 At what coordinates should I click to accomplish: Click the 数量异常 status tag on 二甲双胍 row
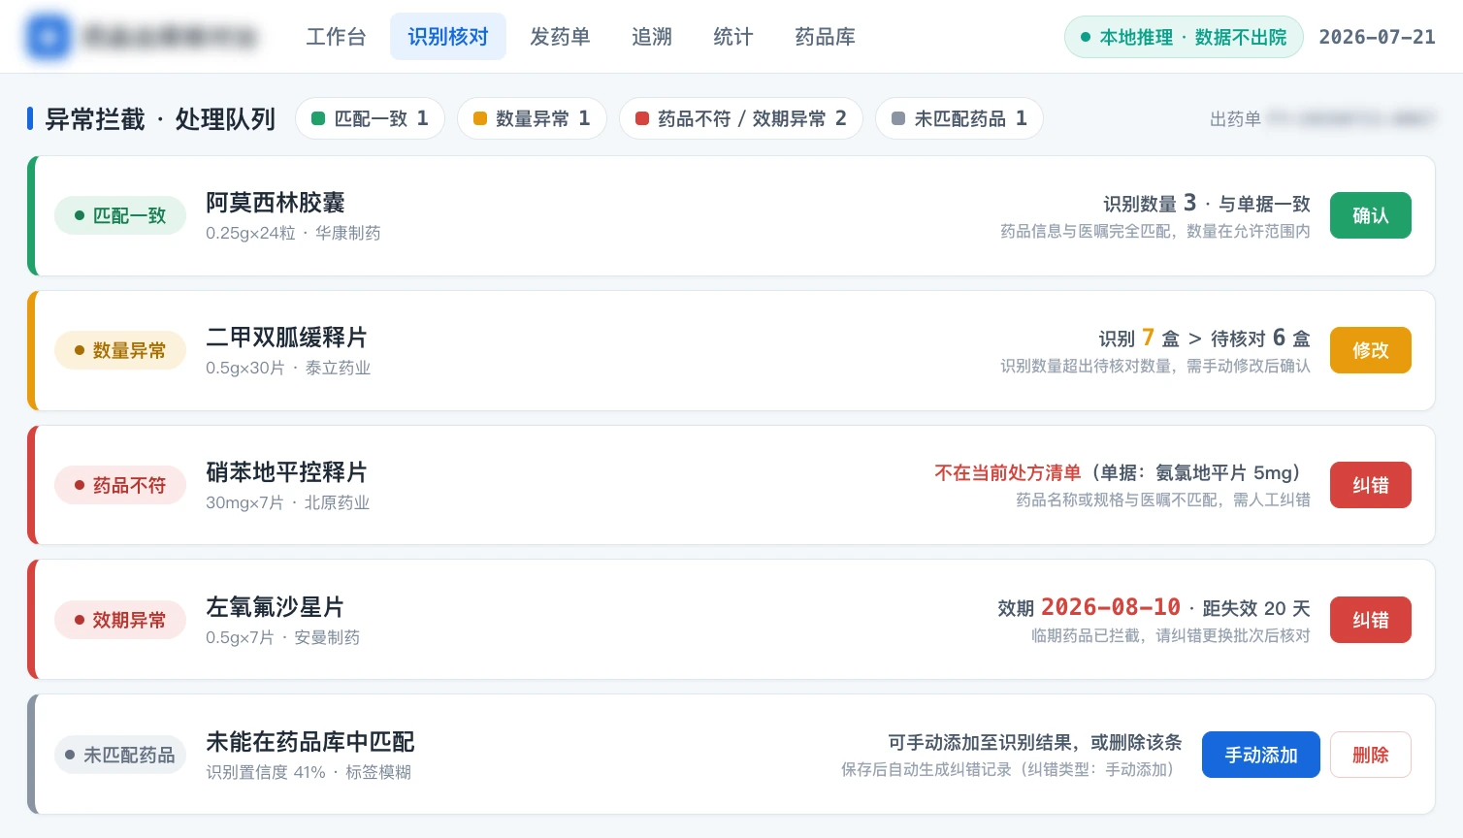pyautogui.click(x=120, y=350)
